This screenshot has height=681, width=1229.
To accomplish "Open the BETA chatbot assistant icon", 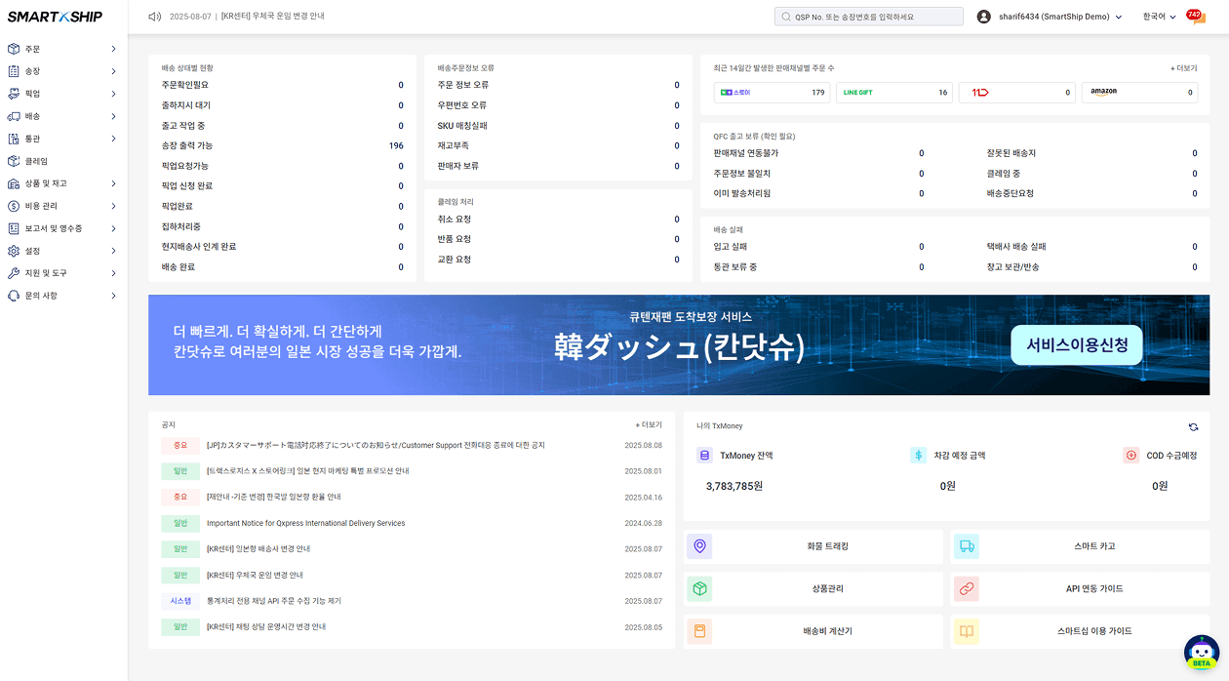I will [x=1202, y=653].
